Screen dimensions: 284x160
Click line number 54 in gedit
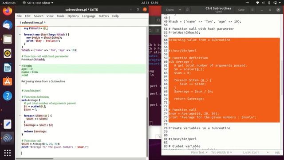click(x=166, y=40)
